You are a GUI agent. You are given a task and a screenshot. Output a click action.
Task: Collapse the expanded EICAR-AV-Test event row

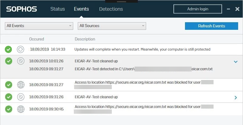[235, 62]
